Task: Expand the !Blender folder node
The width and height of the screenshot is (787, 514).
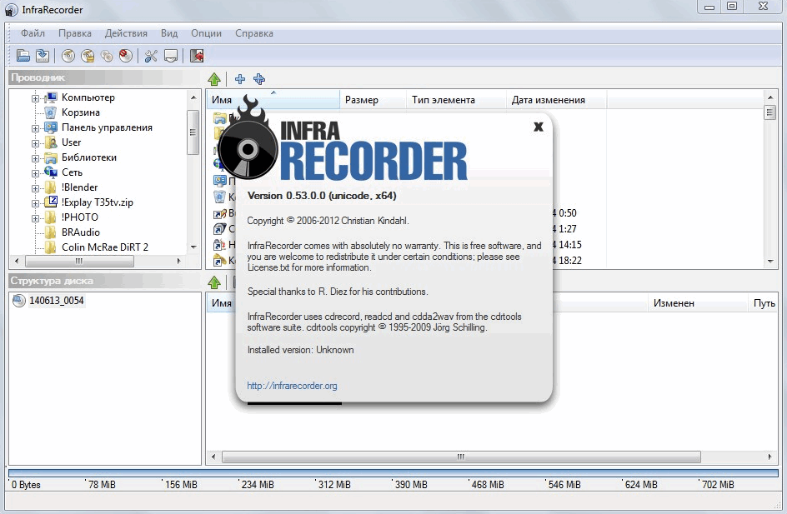Action: (35, 188)
